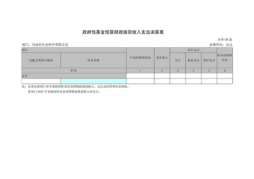Screen dimensions: 254x179
Task: Click the title 政府性基金预算财政拨款收入支出决算表
Action: coord(123,32)
